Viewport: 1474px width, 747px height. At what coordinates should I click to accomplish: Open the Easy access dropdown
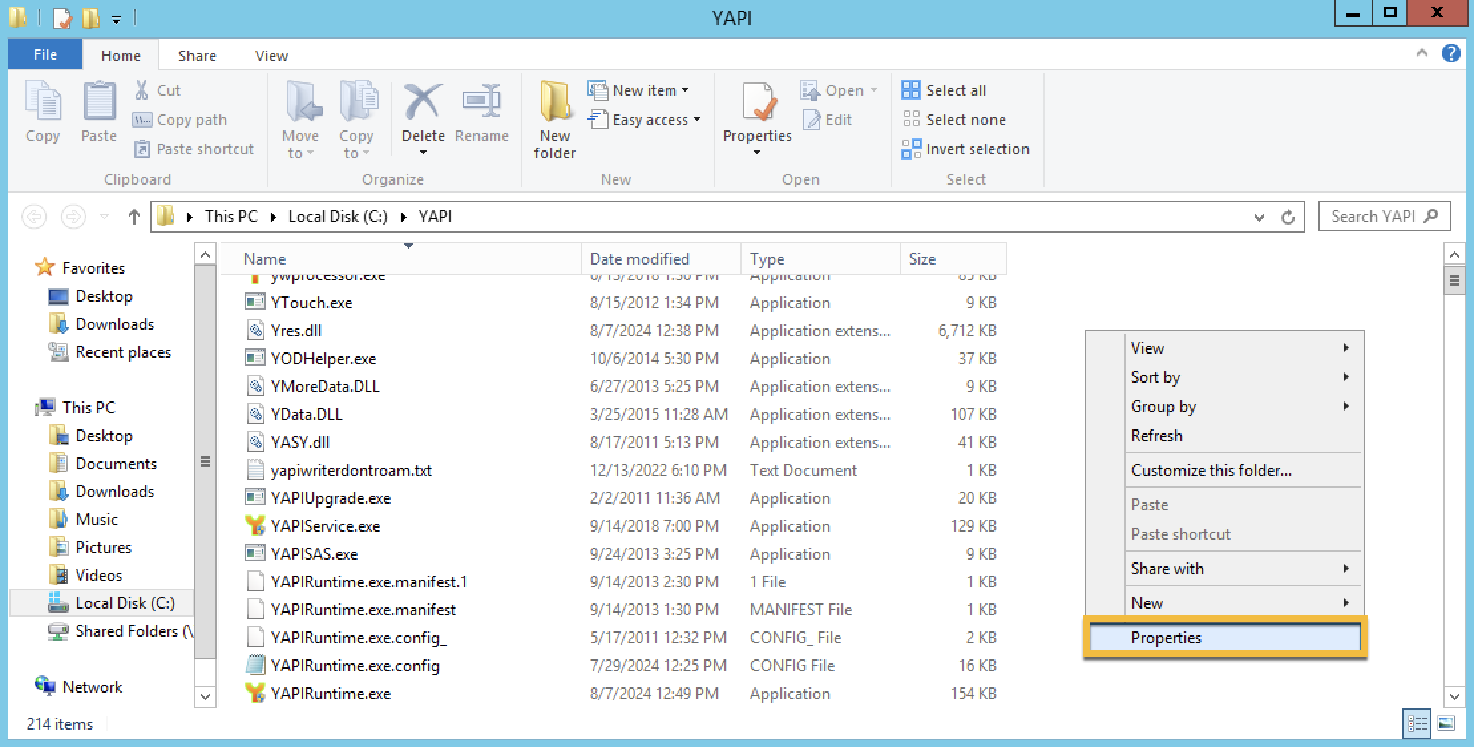645,120
